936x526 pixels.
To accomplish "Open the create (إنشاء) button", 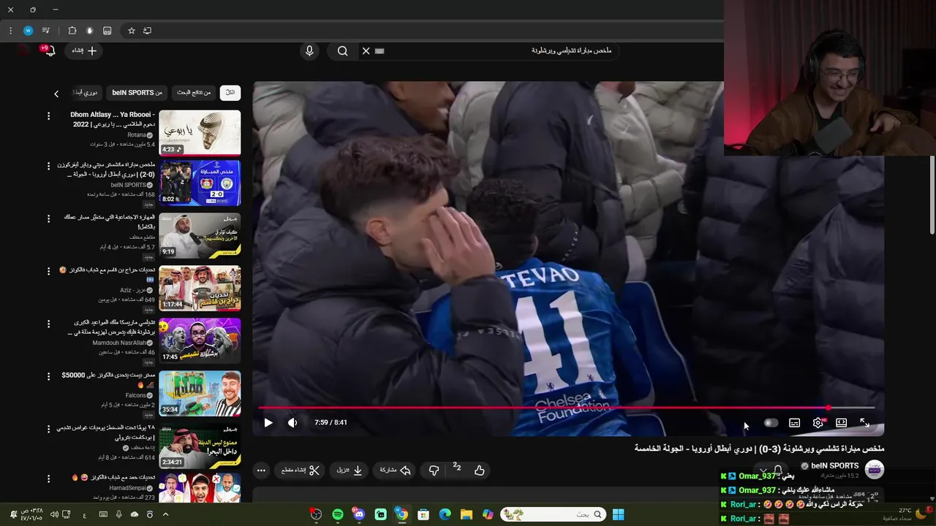I will point(85,50).
